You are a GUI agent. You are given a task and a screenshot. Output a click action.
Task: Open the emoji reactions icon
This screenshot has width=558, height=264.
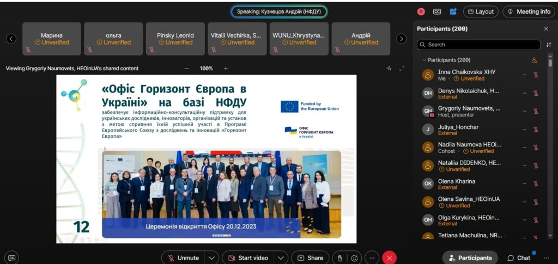coord(355,258)
